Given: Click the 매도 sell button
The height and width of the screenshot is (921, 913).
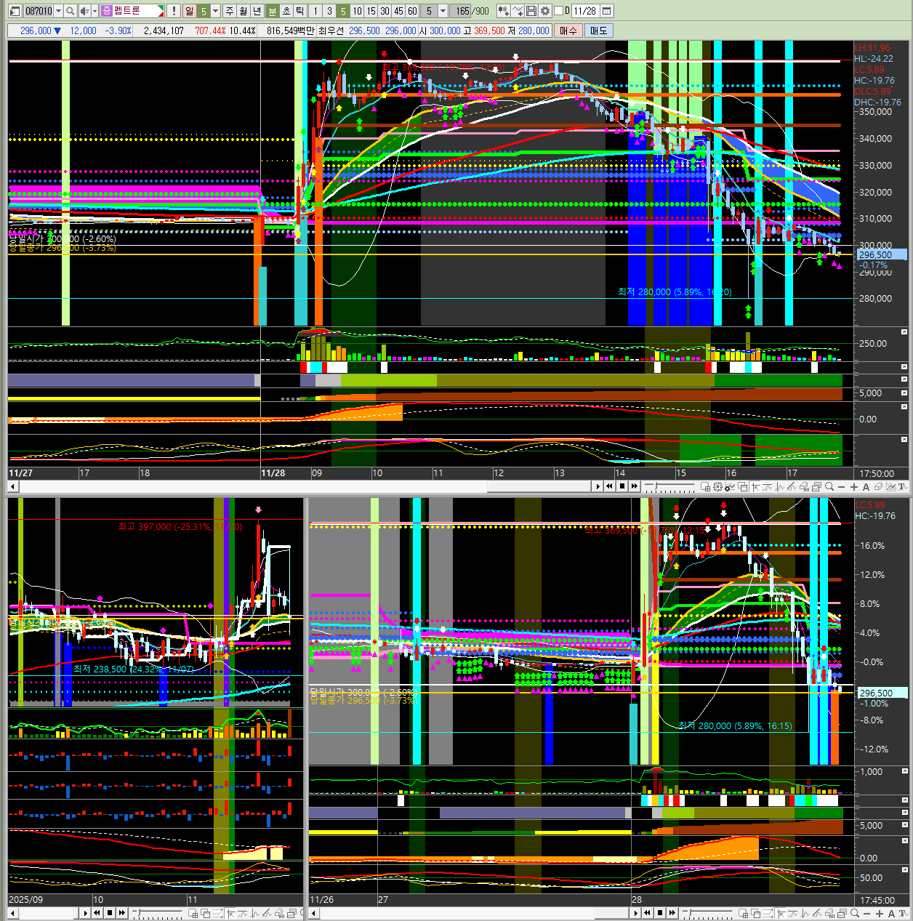Looking at the screenshot, I should [598, 31].
